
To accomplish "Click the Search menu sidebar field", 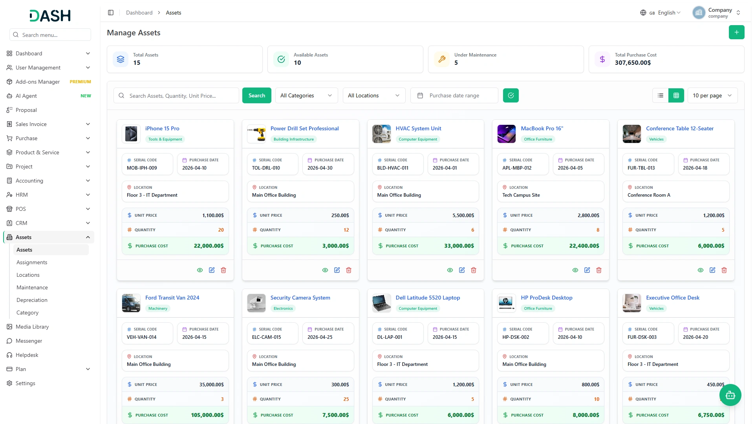I will click(x=50, y=35).
